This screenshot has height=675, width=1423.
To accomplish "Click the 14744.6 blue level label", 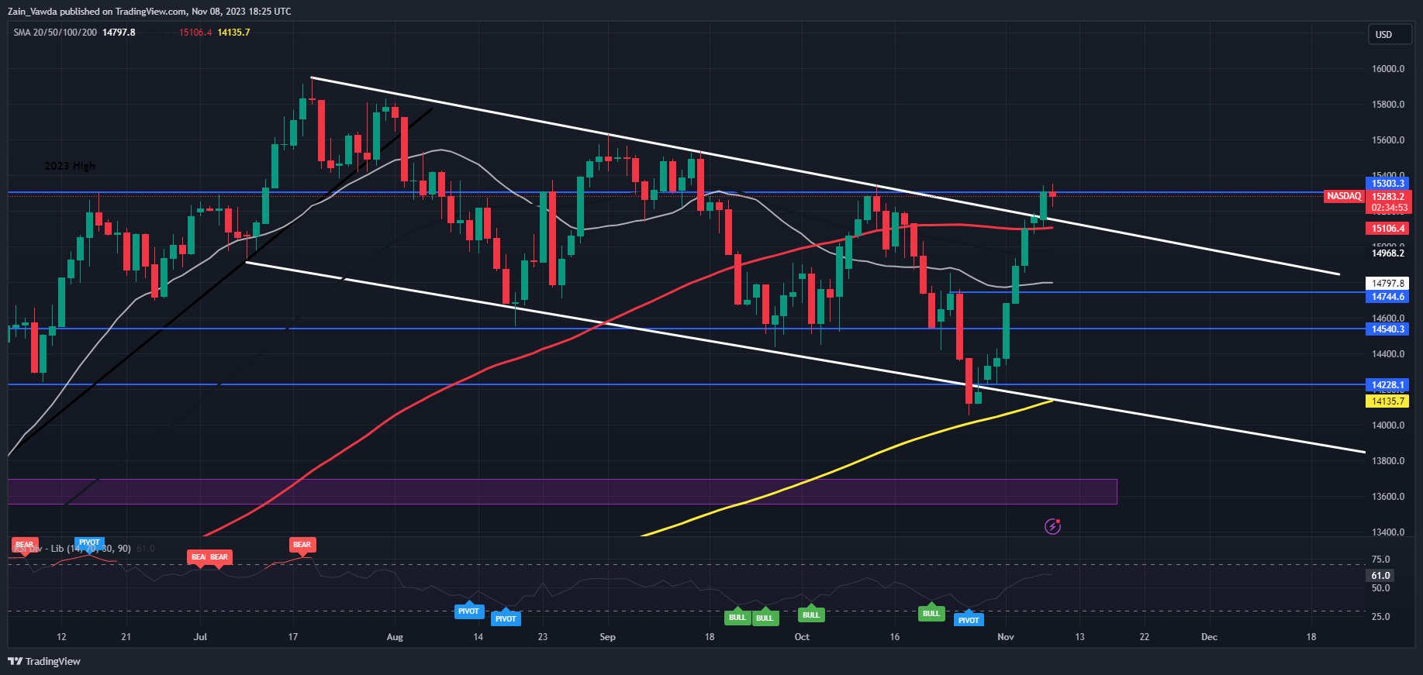I will [x=1387, y=297].
